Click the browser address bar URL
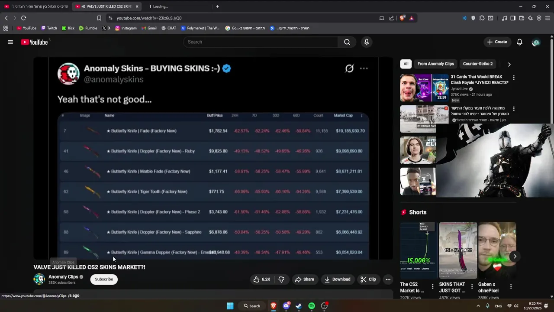 tap(149, 18)
